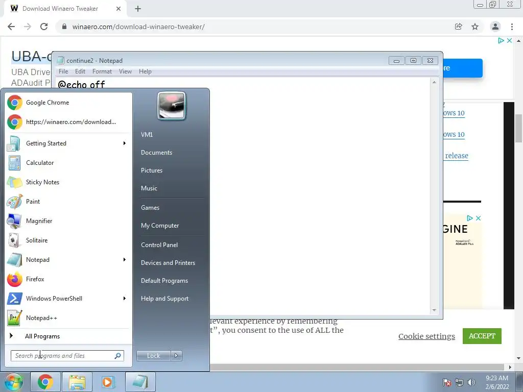Image resolution: width=523 pixels, height=392 pixels.
Task: Open Windows Explorer from taskbar
Action: [x=77, y=382]
